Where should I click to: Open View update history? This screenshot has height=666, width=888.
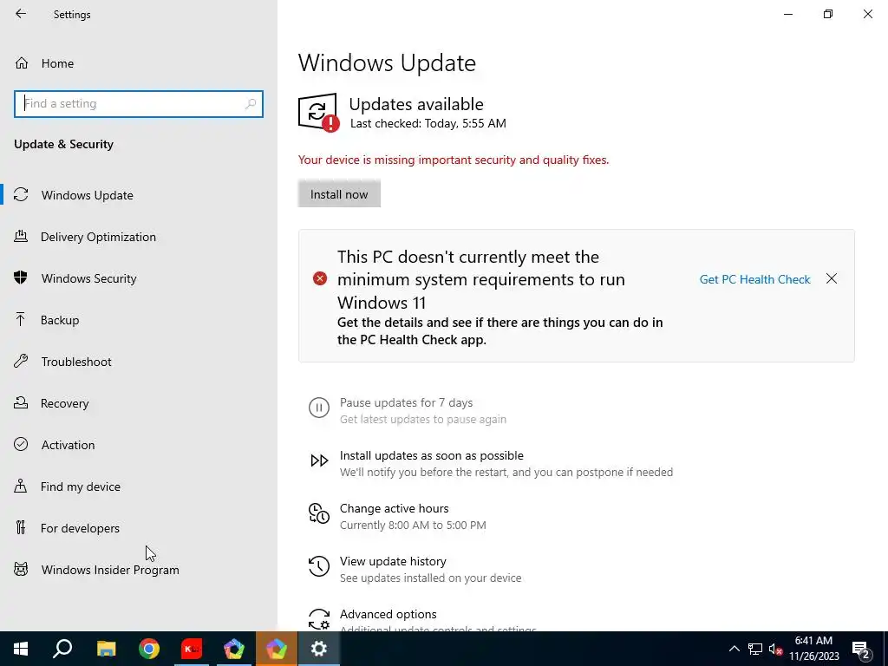[x=393, y=561]
